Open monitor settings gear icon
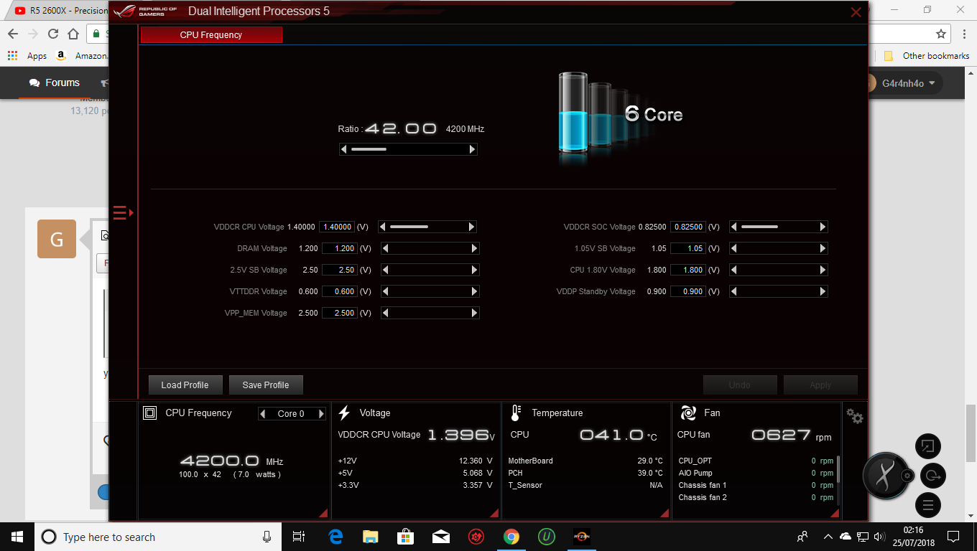This screenshot has height=551, width=977. click(855, 416)
